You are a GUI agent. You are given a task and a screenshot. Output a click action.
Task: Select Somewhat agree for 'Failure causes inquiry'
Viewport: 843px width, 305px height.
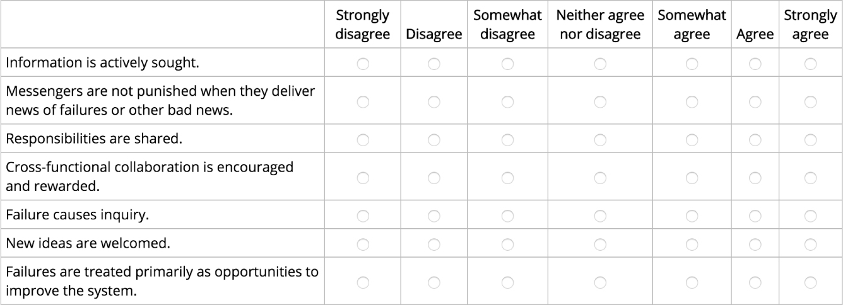[692, 216]
